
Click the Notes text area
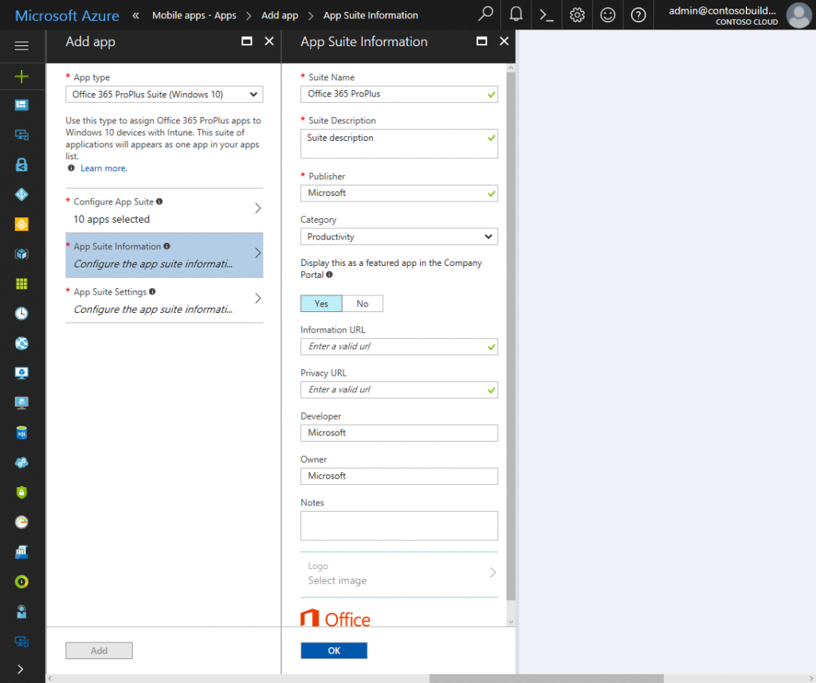click(x=398, y=525)
